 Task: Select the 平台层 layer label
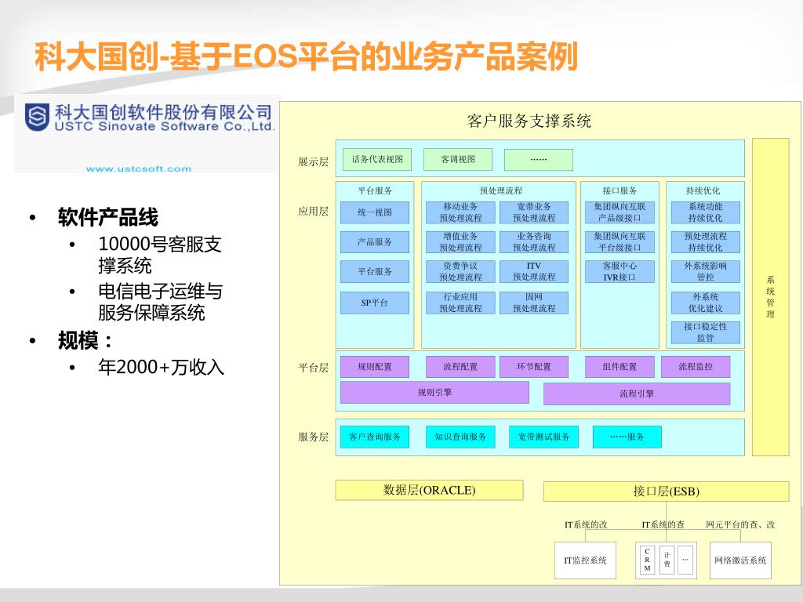[x=314, y=368]
